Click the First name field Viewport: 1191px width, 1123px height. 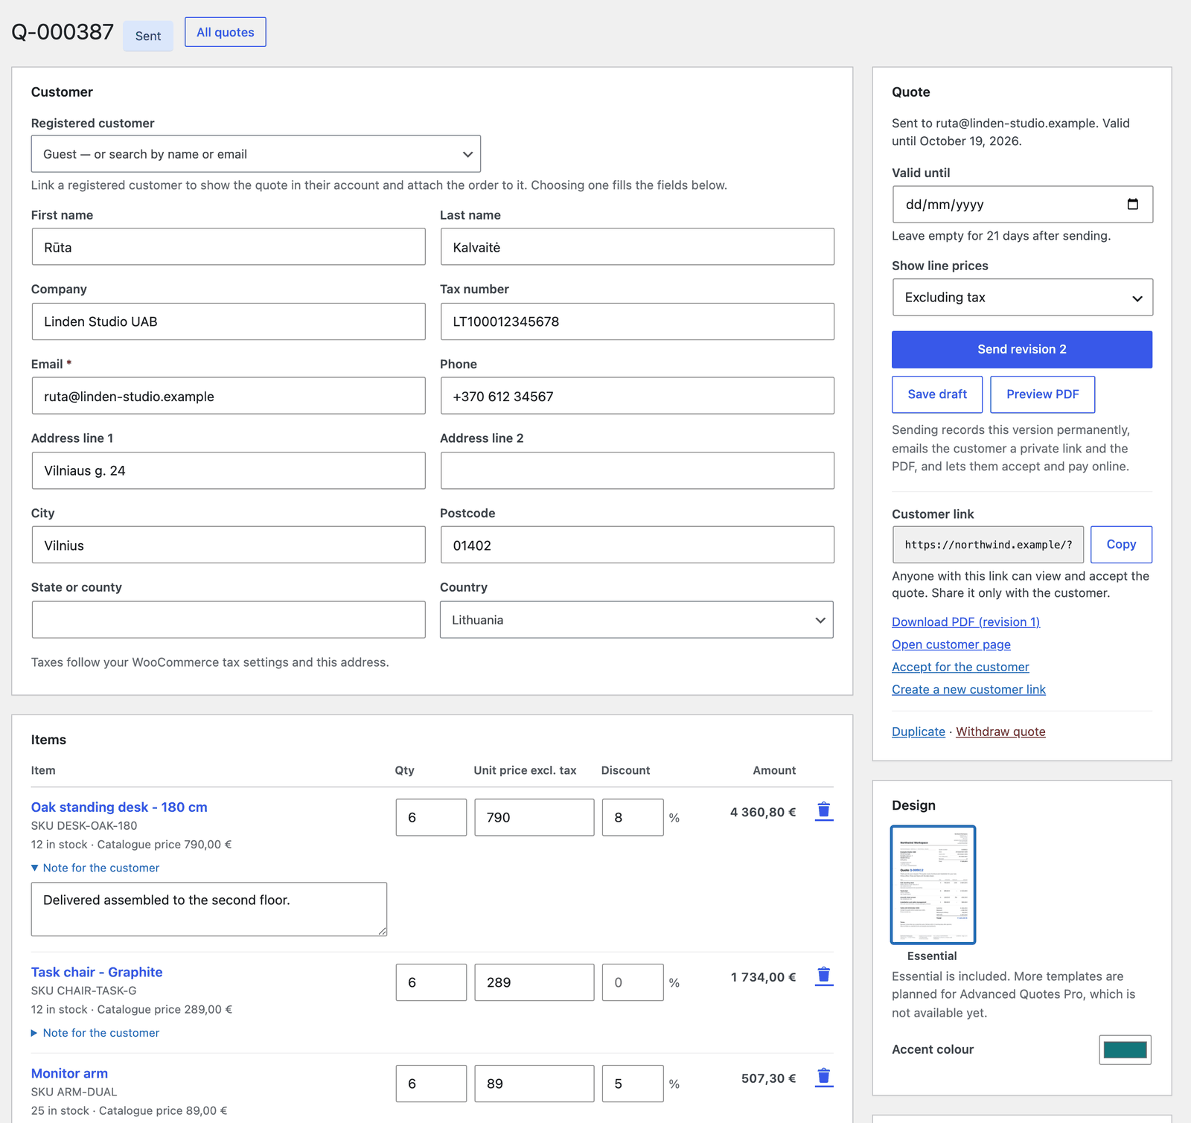point(229,247)
